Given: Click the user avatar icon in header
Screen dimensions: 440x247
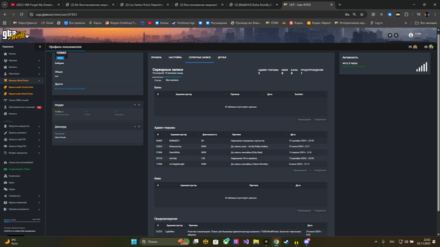Looking at the screenshot, I should click(411, 35).
